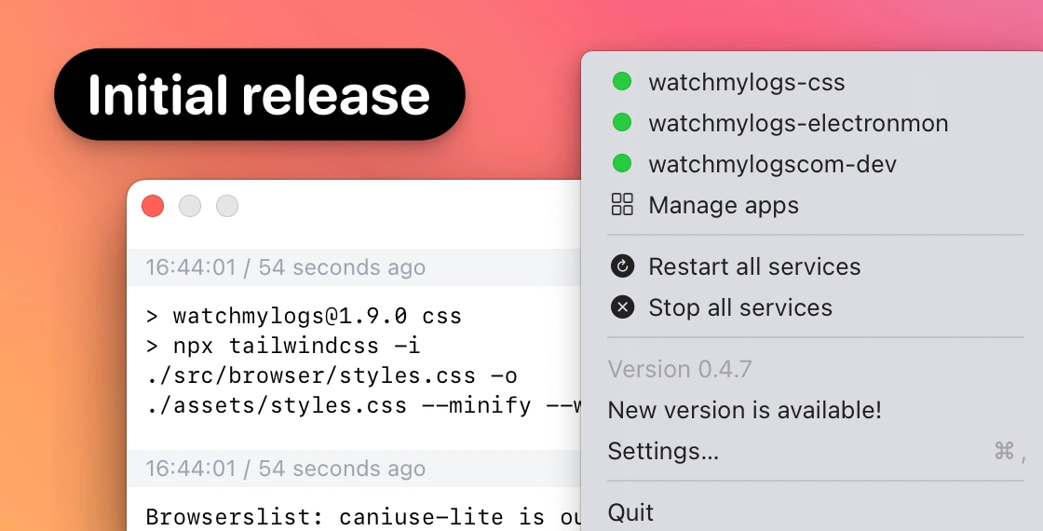Click the Version 0.4.7 label
The height and width of the screenshot is (531, 1043).
tap(679, 369)
